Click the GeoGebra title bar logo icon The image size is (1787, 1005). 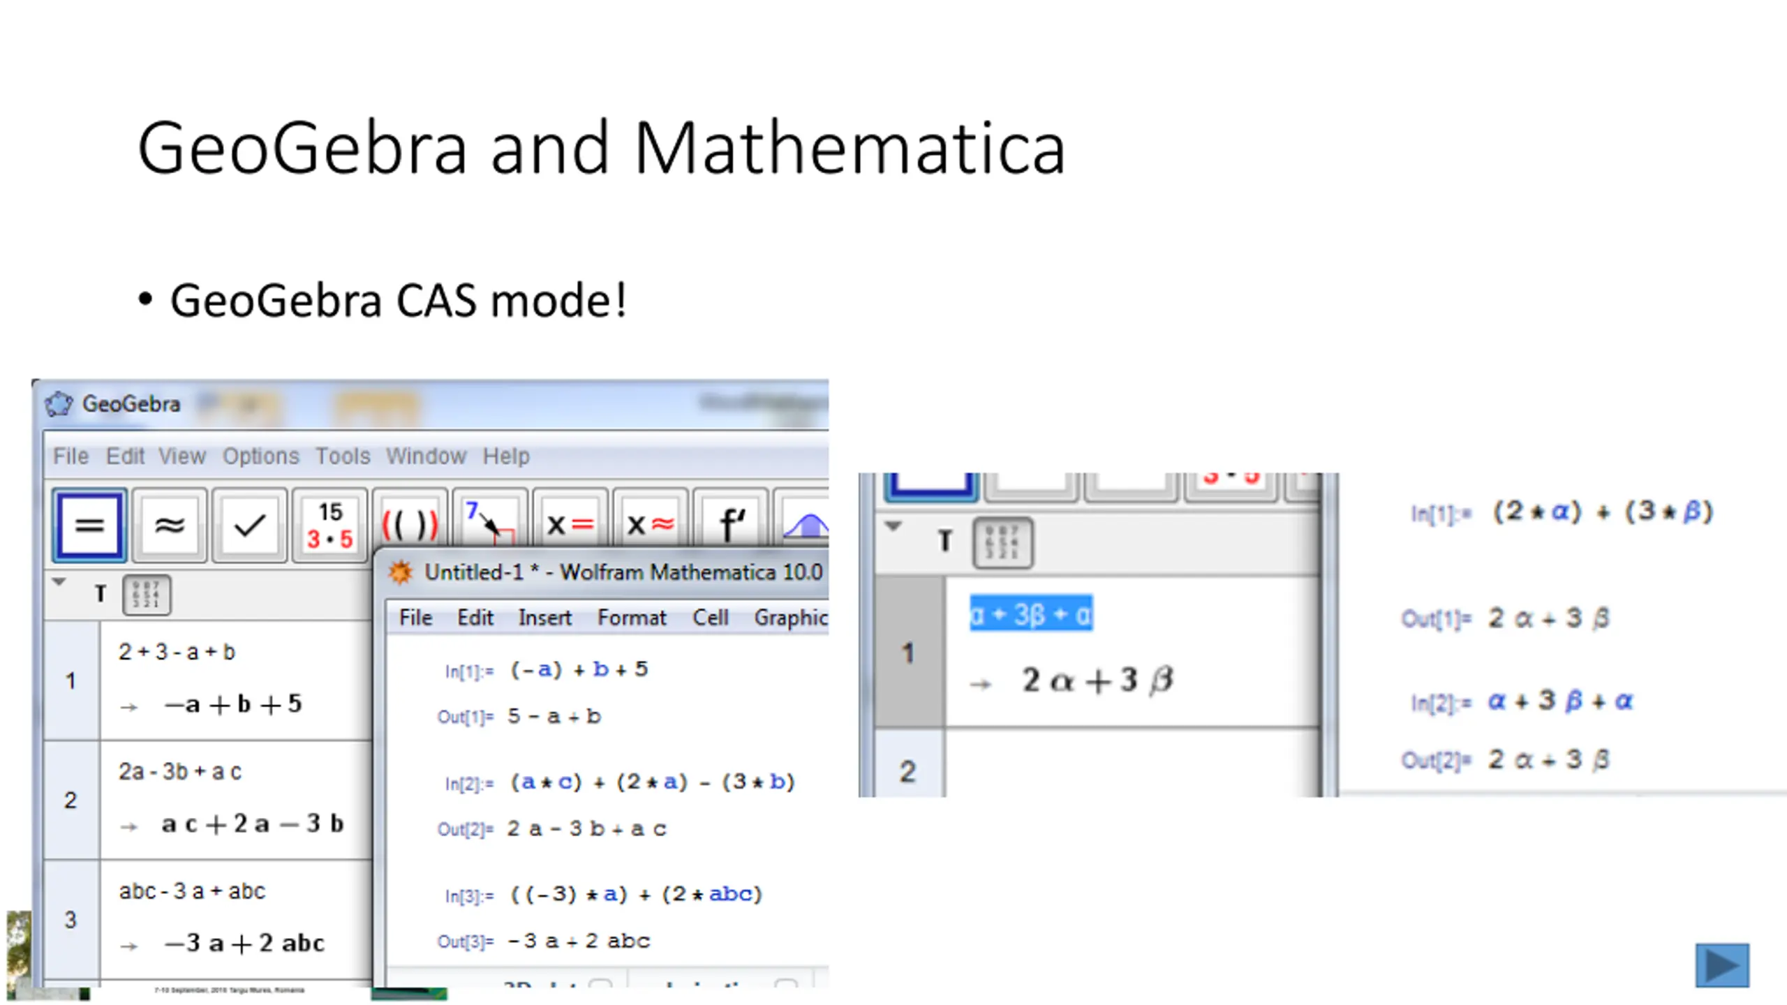pyautogui.click(x=59, y=403)
